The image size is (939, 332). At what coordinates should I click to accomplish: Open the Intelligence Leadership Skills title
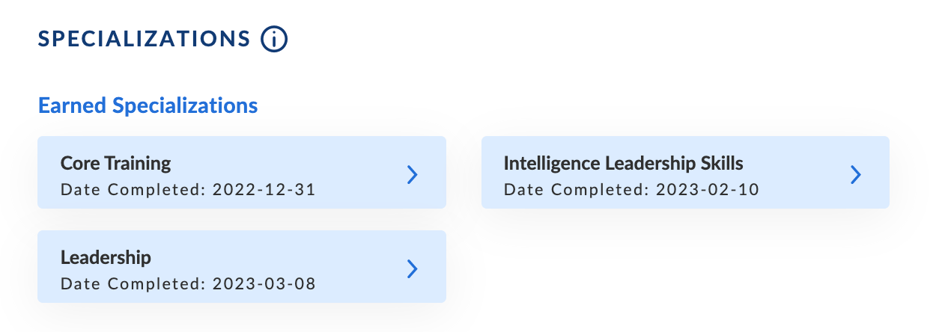(x=623, y=163)
